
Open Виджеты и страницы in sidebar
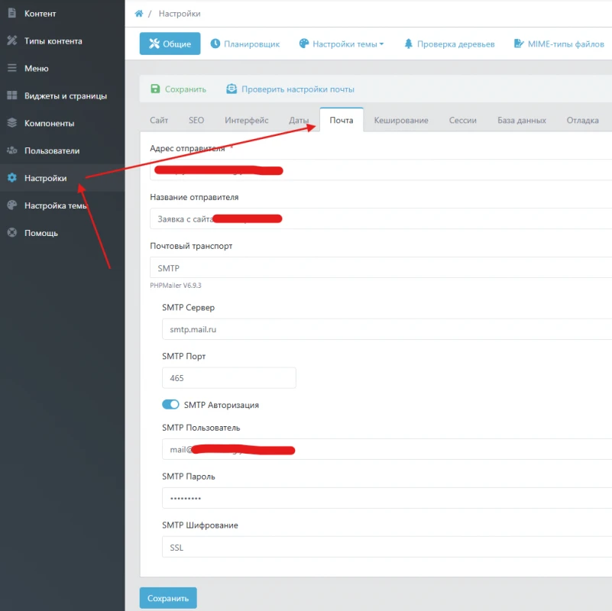click(x=65, y=96)
